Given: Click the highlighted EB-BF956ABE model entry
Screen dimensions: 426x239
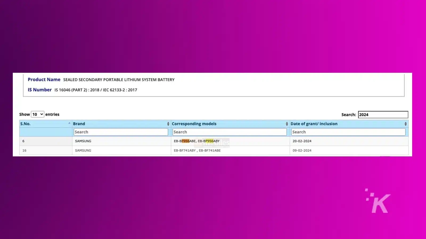Looking at the screenshot, I should point(185,141).
